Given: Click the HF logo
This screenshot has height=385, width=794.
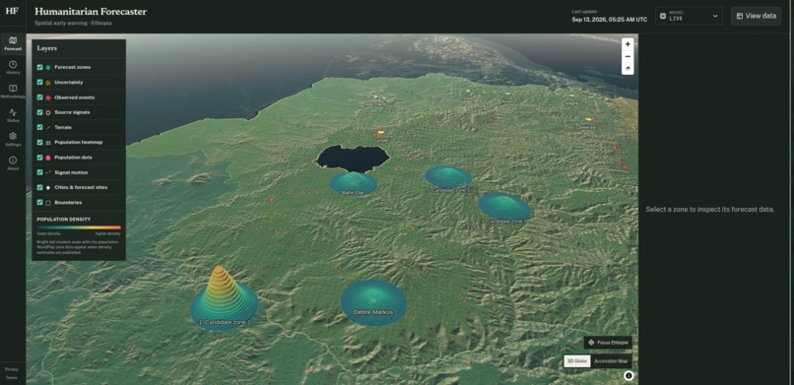Looking at the screenshot, I should pyautogui.click(x=12, y=12).
